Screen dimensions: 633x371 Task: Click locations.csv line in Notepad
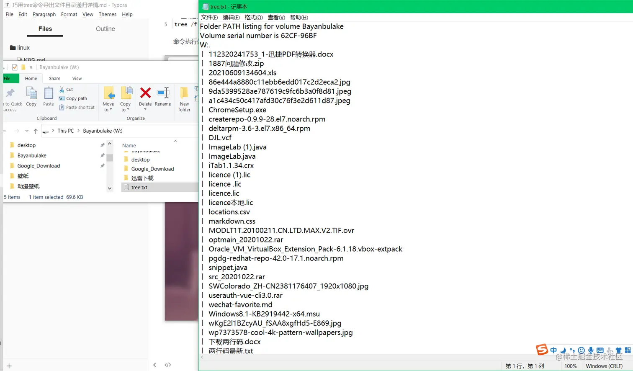[229, 212]
